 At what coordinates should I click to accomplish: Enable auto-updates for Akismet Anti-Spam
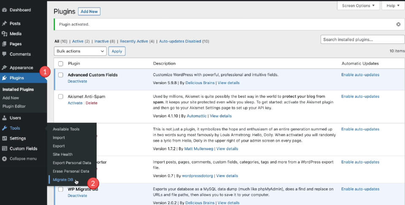coord(360,96)
